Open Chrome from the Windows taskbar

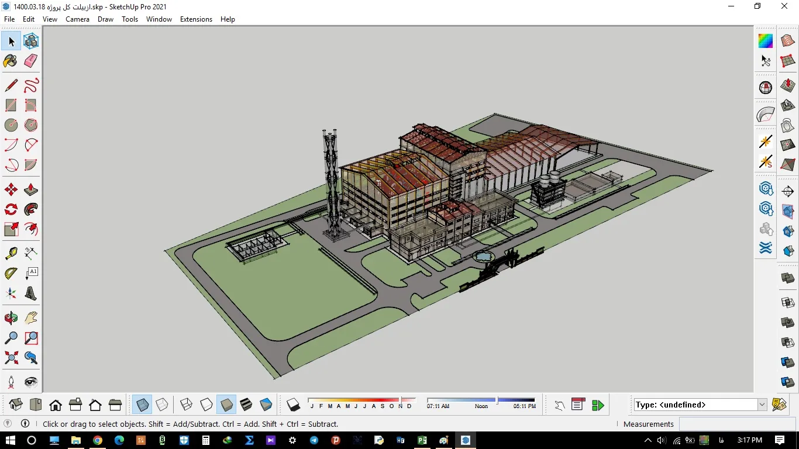98,440
